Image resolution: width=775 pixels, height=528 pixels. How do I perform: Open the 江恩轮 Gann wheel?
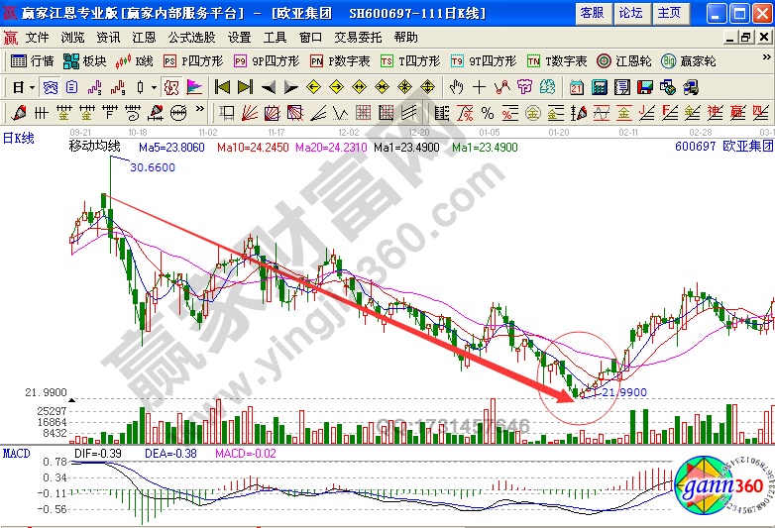click(622, 60)
